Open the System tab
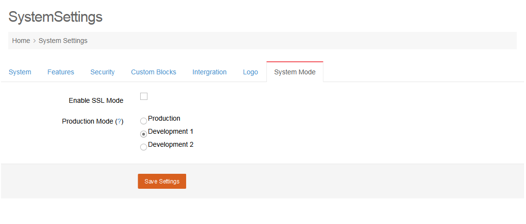 [x=20, y=72]
